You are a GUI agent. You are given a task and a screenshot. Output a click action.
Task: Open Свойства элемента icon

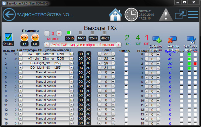coord(191,40)
